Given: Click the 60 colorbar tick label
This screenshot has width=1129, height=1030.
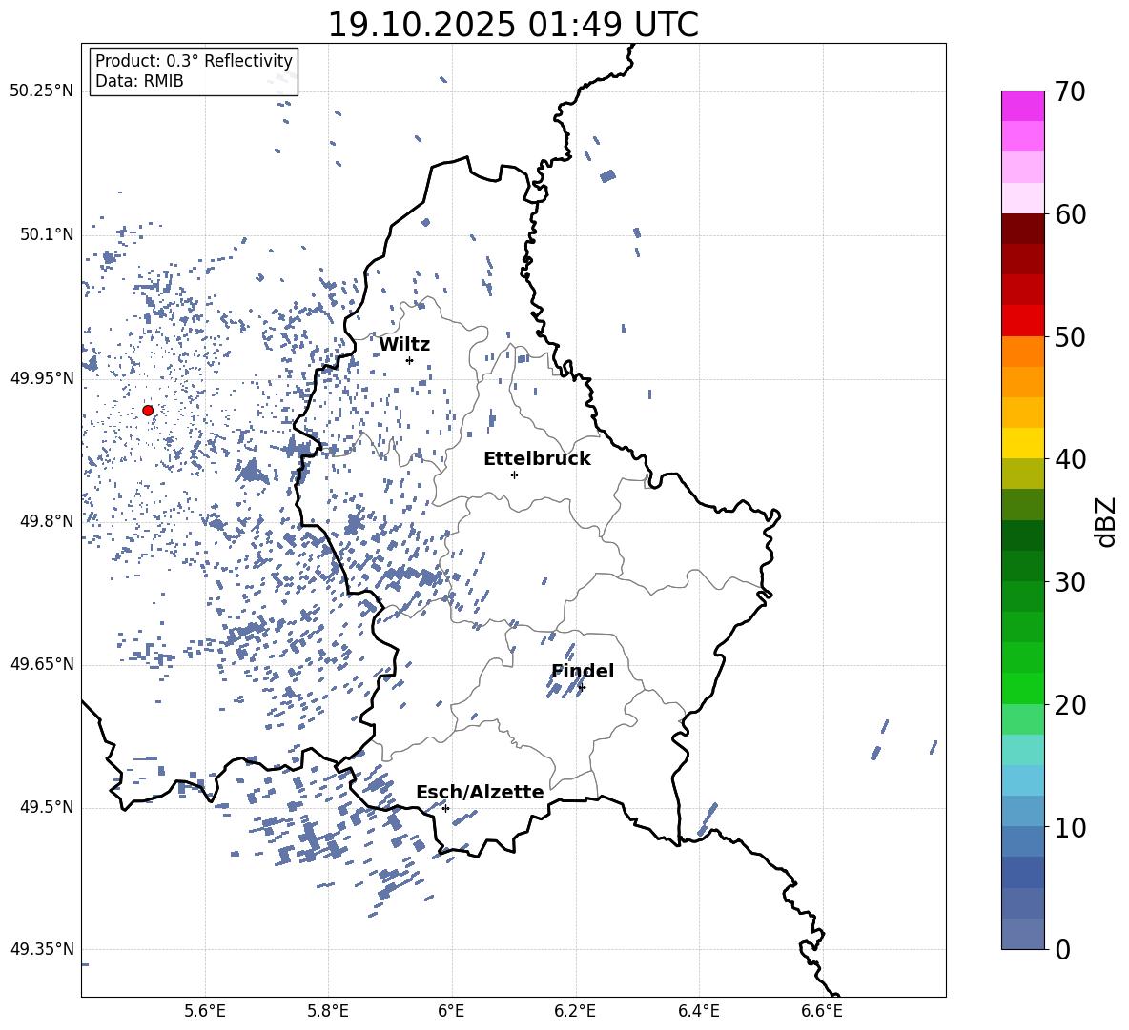Looking at the screenshot, I should pyautogui.click(x=1070, y=214).
